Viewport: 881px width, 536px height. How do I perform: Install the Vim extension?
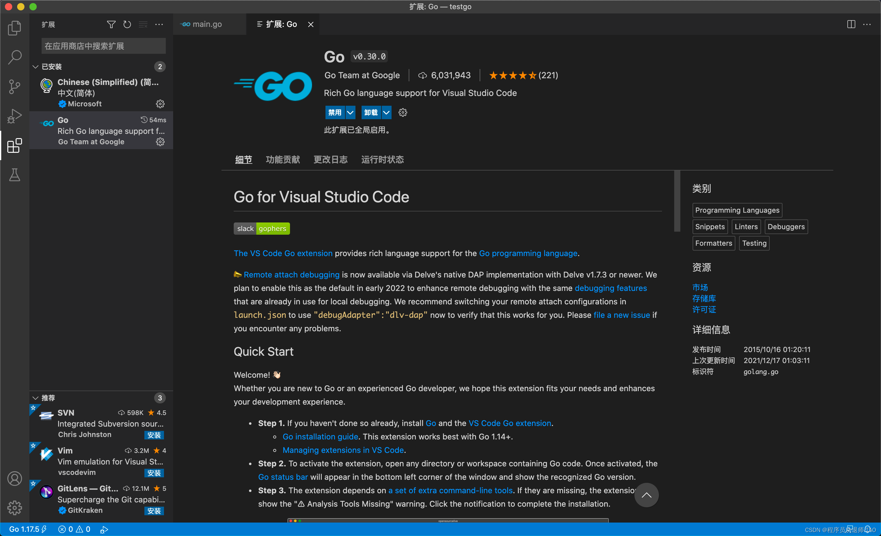(154, 473)
